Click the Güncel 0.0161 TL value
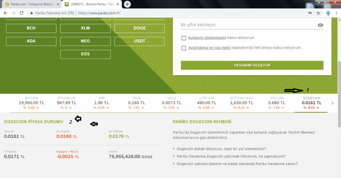 coord(14,136)
